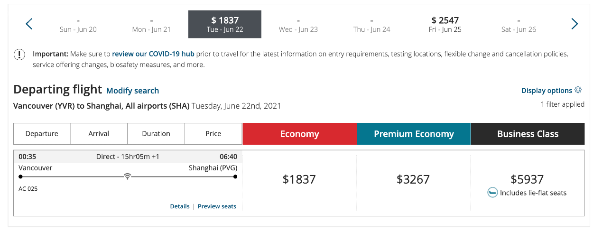Open flight Details link for AC 025
The image size is (593, 232).
(x=180, y=206)
